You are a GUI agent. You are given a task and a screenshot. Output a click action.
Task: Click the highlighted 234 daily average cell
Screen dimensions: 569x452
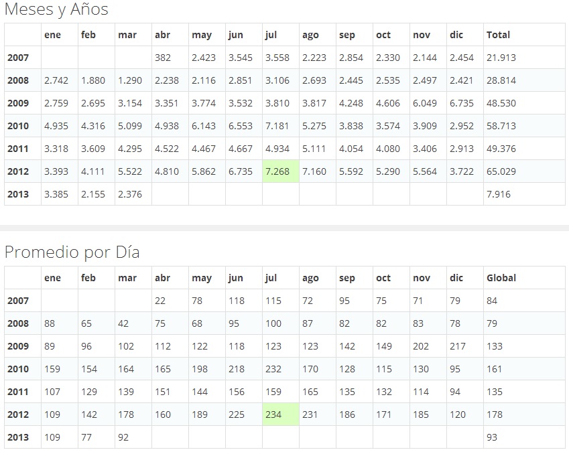(x=275, y=415)
